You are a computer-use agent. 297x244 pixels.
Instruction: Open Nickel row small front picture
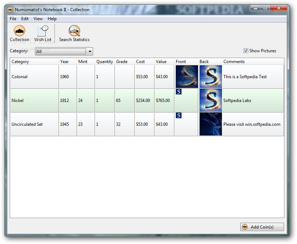[179, 92]
